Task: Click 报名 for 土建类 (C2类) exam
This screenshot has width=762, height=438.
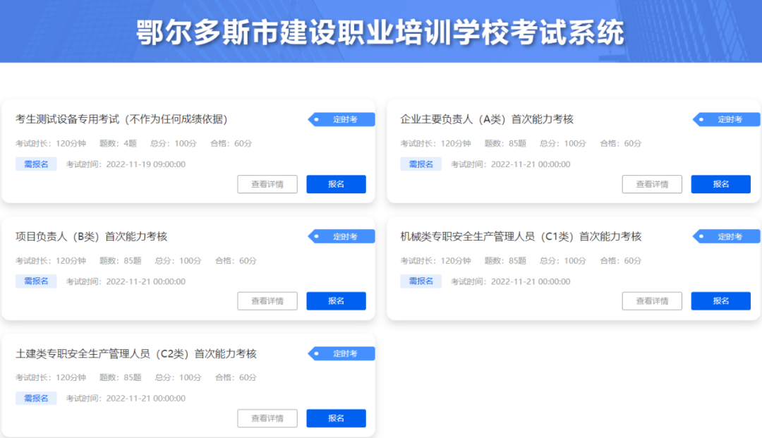Action: coord(336,418)
